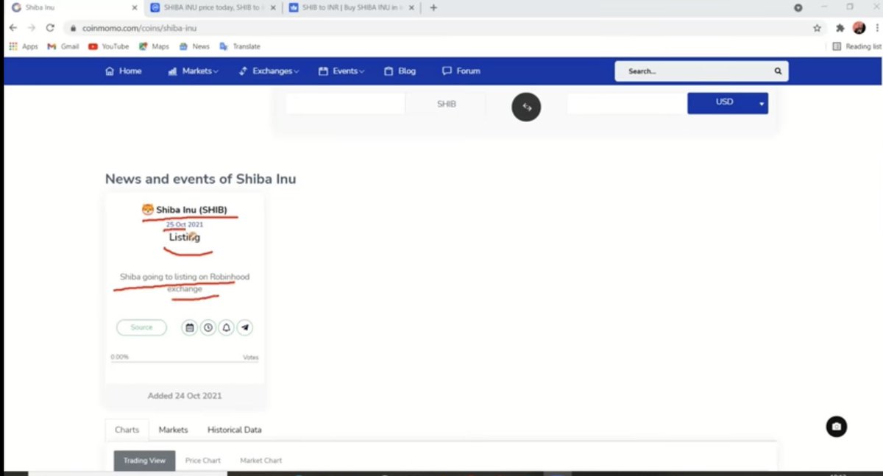This screenshot has width=883, height=476.
Task: Open the USD currency dropdown
Action: tap(728, 103)
